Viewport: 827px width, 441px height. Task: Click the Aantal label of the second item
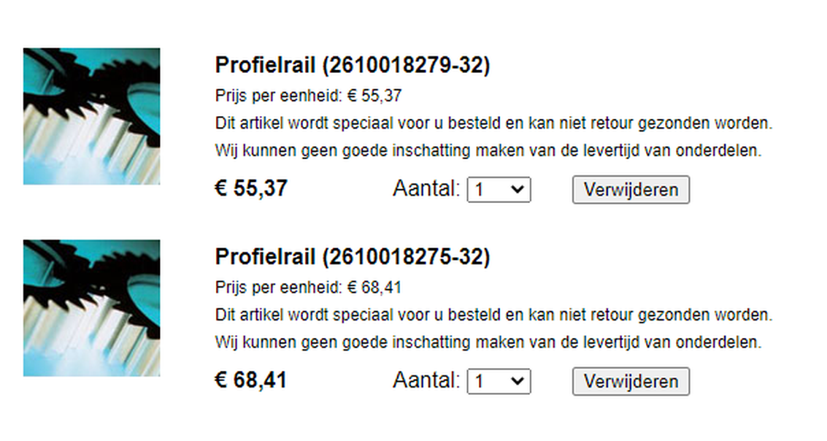pyautogui.click(x=426, y=380)
